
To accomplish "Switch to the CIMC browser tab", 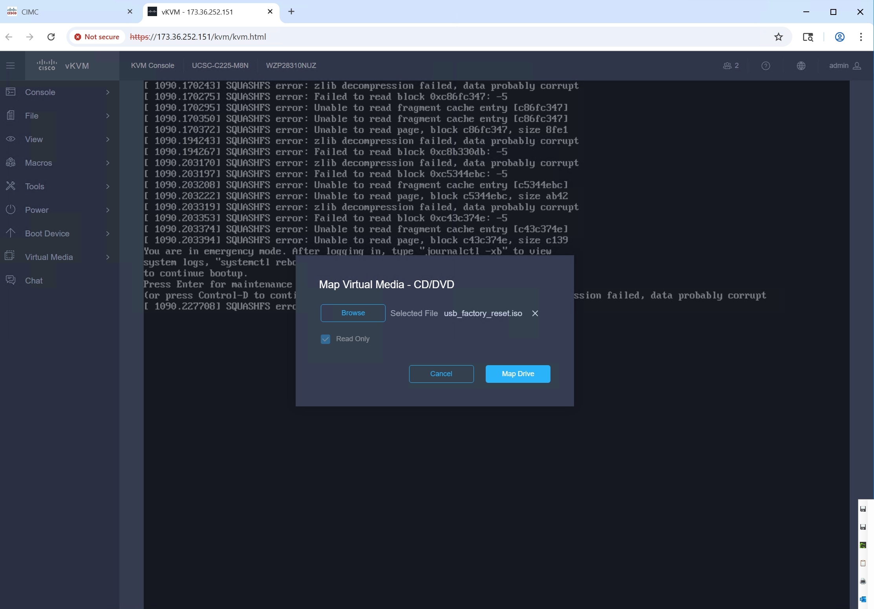I will pyautogui.click(x=70, y=12).
